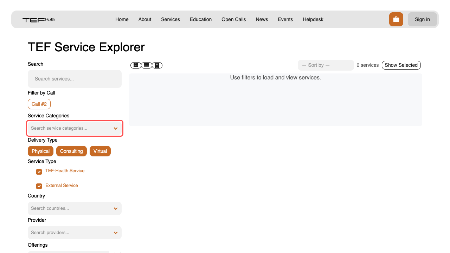Switch to the building provider view
Screen dimensions: 450x253
click(157, 65)
